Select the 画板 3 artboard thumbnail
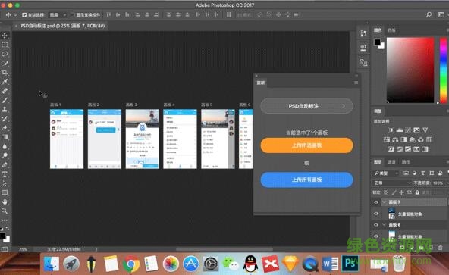 point(143,139)
